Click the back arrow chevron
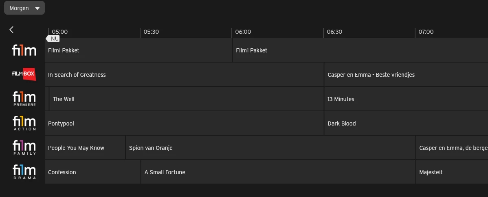Viewport: 488px width, 197px height. point(11,30)
